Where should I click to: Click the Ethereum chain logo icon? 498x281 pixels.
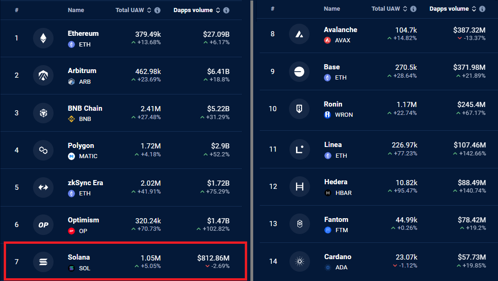click(43, 38)
